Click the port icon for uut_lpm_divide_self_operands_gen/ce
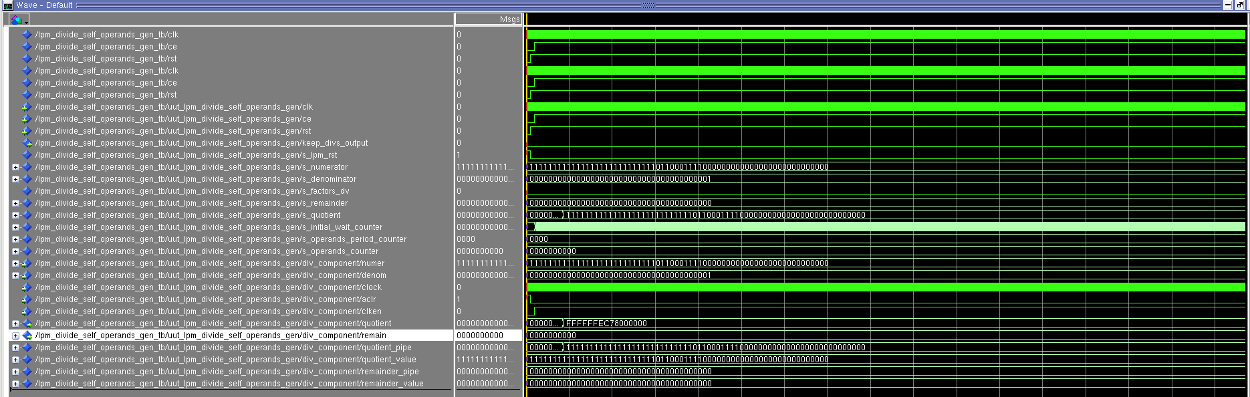The image size is (1250, 397). (x=27, y=119)
